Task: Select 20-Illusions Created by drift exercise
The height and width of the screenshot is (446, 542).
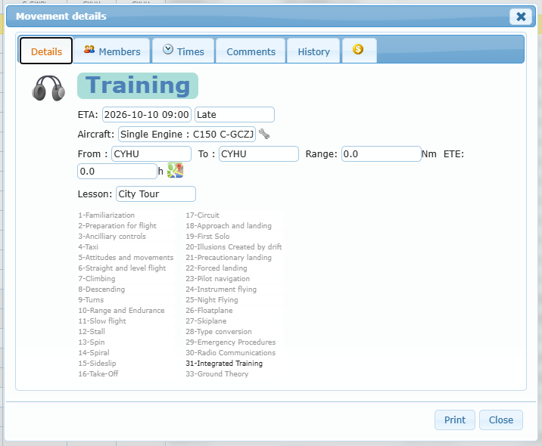Action: point(234,247)
